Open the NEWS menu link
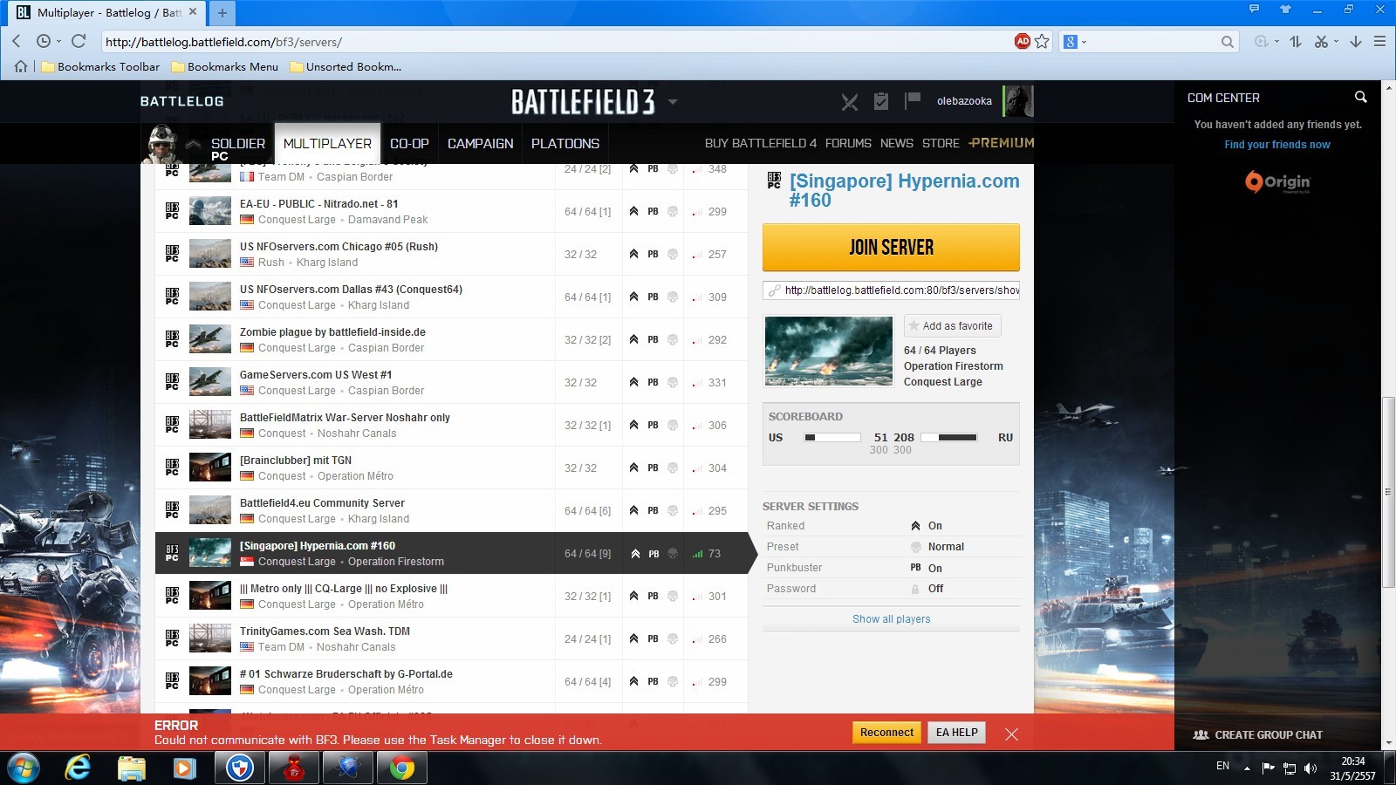This screenshot has height=785, width=1396. [897, 143]
